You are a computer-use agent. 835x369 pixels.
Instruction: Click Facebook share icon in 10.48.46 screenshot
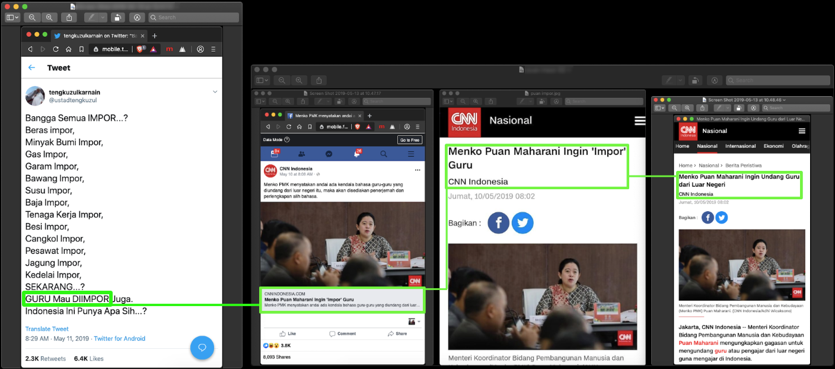coord(707,218)
